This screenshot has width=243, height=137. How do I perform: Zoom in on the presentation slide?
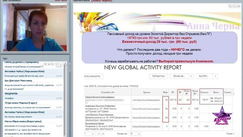point(230,6)
